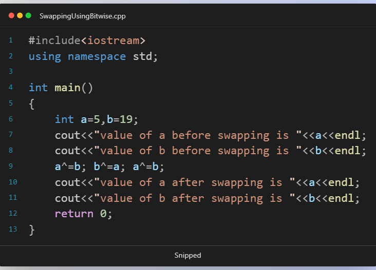The image size is (376, 270).
Task: Click string 'value of a after swapping is'
Action: [192, 183]
